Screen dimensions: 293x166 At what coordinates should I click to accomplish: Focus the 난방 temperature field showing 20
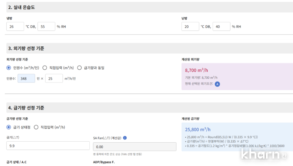(190, 26)
